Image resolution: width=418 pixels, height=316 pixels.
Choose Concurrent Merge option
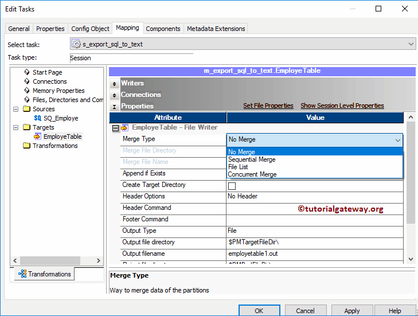[315, 174]
